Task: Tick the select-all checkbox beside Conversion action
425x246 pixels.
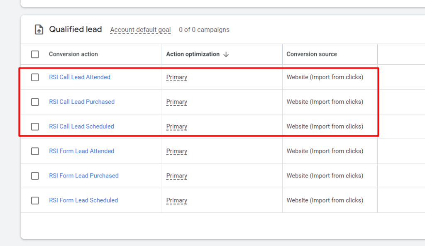Action: point(35,54)
